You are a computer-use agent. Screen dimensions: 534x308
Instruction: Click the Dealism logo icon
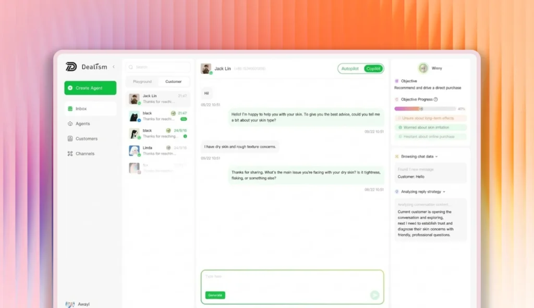pos(71,67)
